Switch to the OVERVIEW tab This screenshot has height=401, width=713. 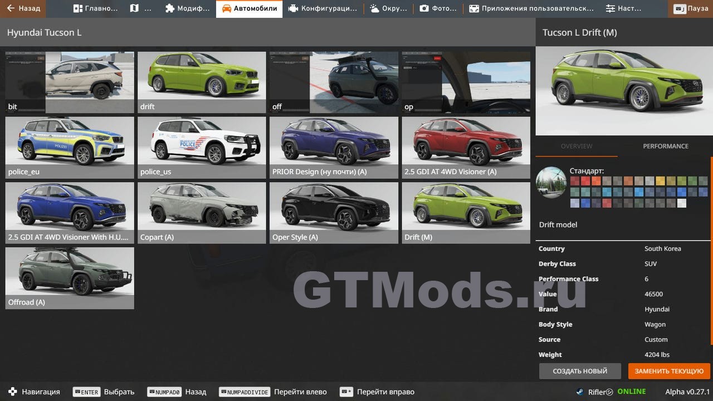click(577, 146)
